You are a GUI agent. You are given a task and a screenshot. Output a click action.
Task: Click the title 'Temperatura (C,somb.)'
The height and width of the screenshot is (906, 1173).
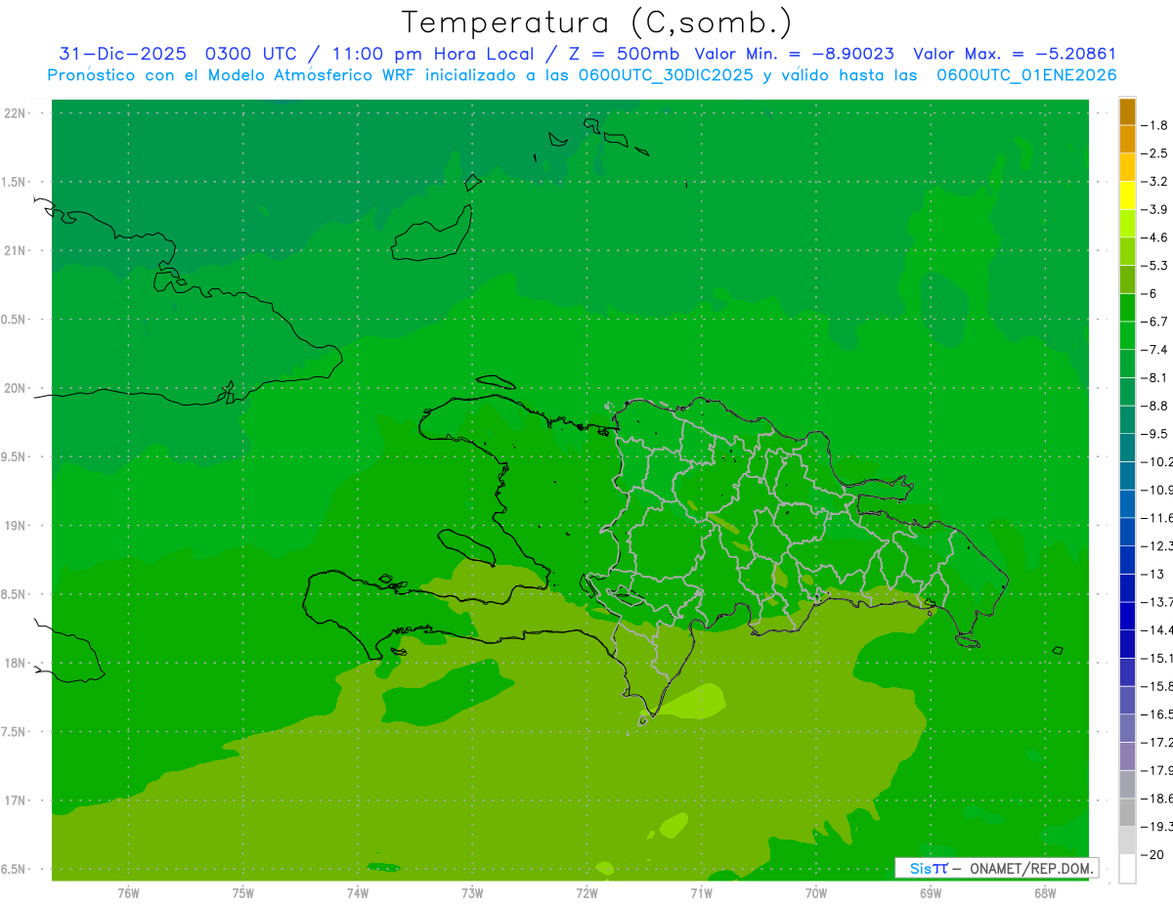pyautogui.click(x=596, y=22)
